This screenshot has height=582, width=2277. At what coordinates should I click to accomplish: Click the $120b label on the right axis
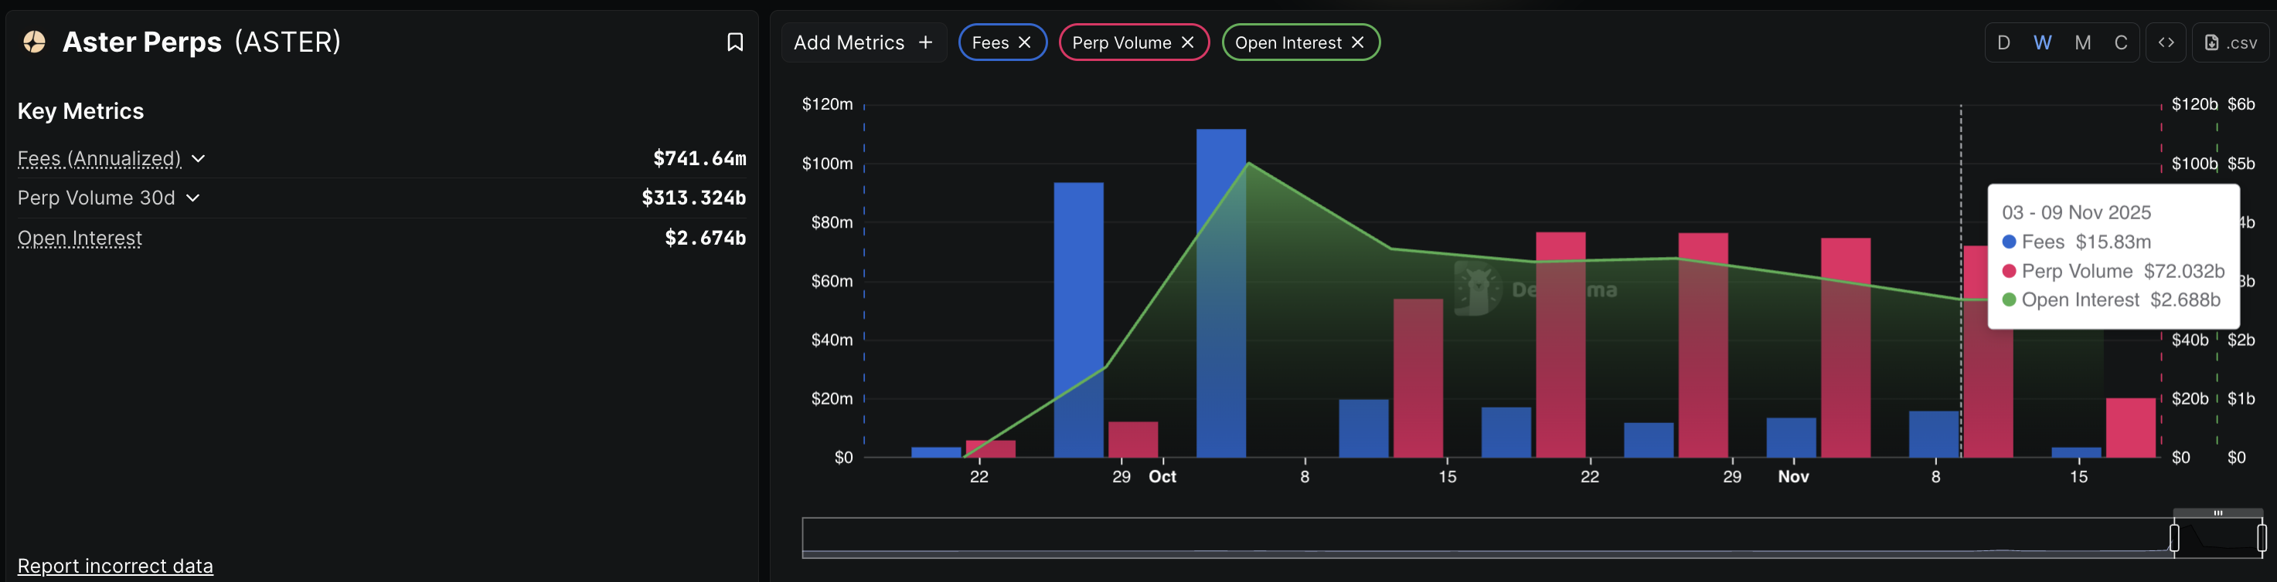click(x=2195, y=104)
